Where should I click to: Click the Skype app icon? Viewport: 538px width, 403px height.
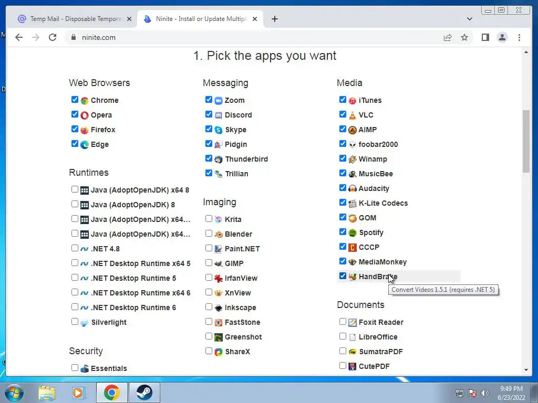[x=219, y=130]
